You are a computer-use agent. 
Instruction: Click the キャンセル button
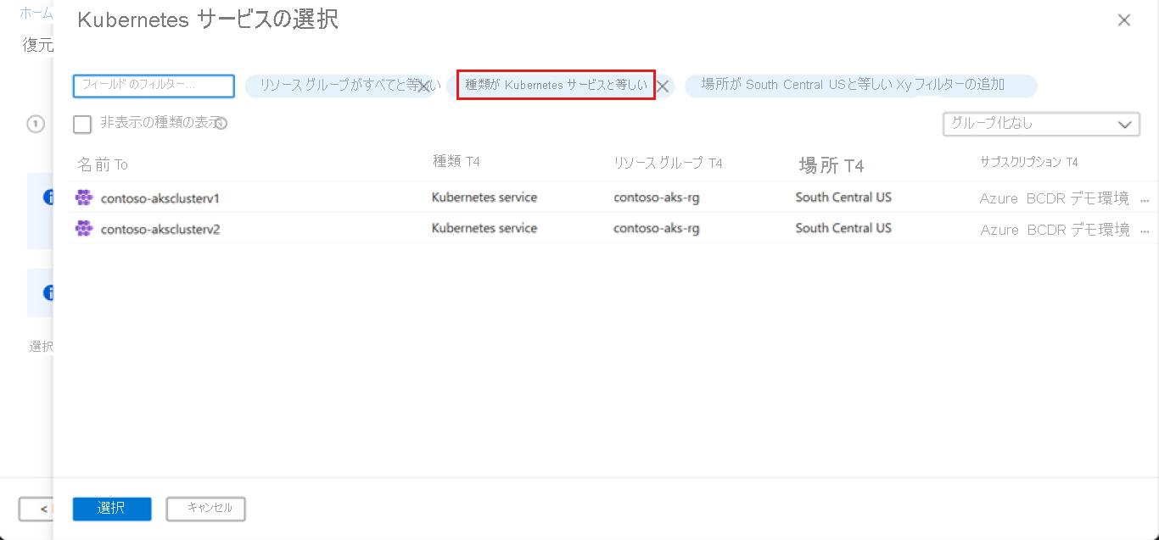[x=205, y=509]
